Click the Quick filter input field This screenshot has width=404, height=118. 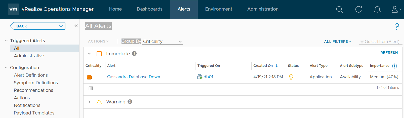click(x=382, y=42)
